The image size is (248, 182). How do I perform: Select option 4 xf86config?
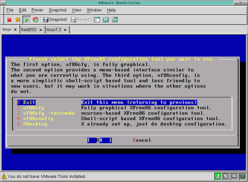(x=35, y=118)
